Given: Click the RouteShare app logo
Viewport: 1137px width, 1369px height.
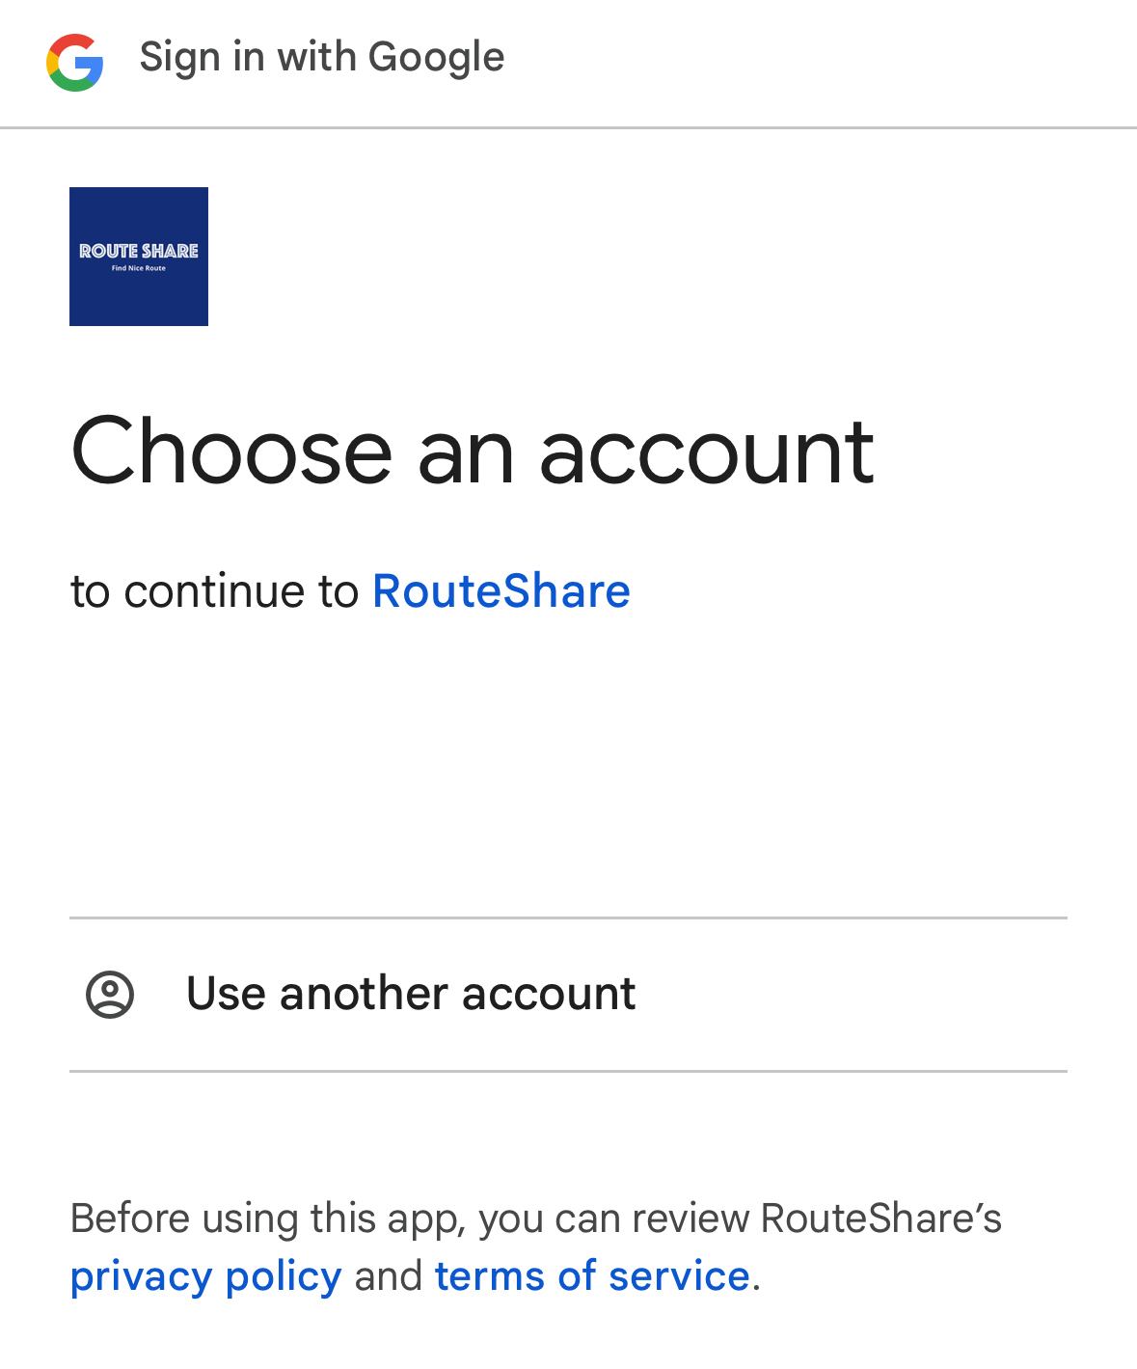Looking at the screenshot, I should tap(139, 257).
